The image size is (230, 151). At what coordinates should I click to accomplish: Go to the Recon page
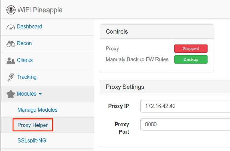point(24,43)
